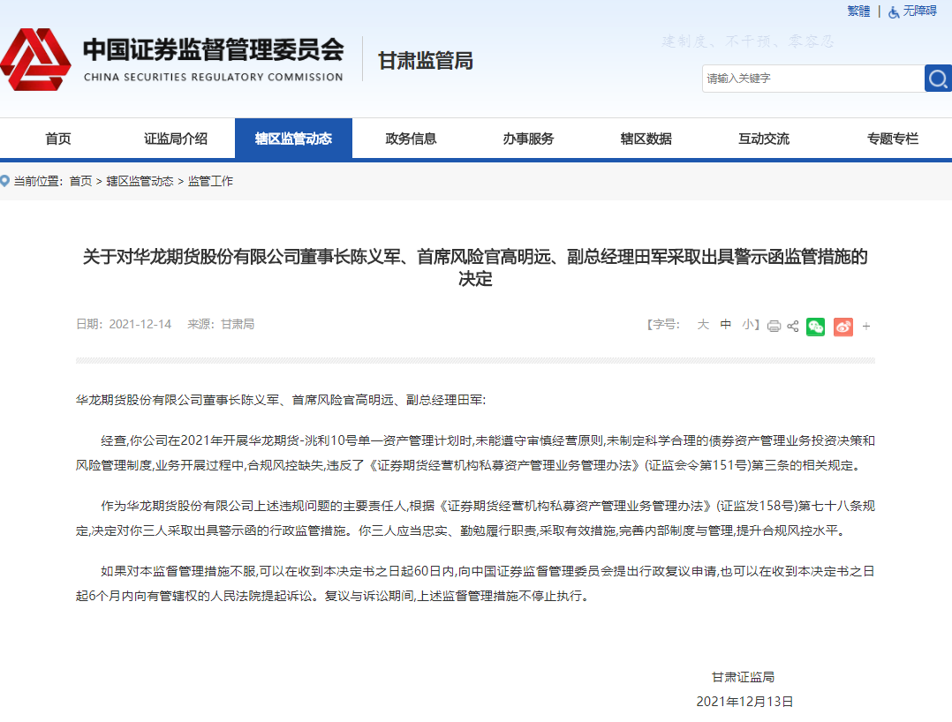This screenshot has width=952, height=722.
Task: Switch to the 互动交流 navigation tab
Action: click(x=764, y=139)
